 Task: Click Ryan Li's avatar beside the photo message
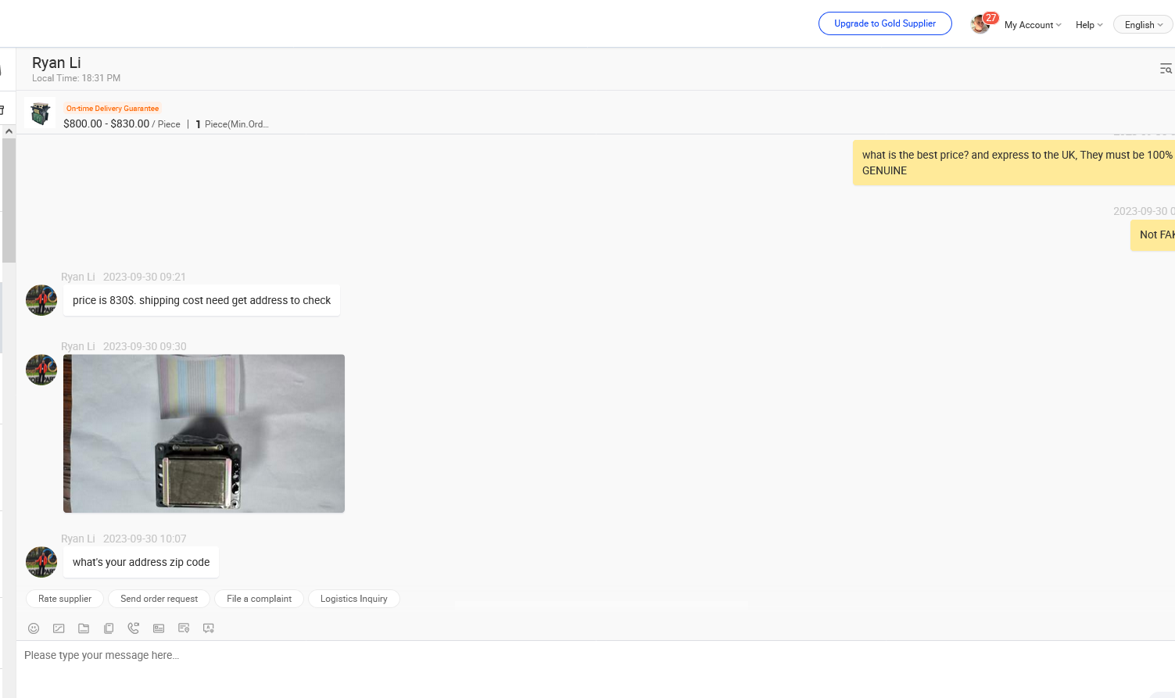tap(41, 370)
